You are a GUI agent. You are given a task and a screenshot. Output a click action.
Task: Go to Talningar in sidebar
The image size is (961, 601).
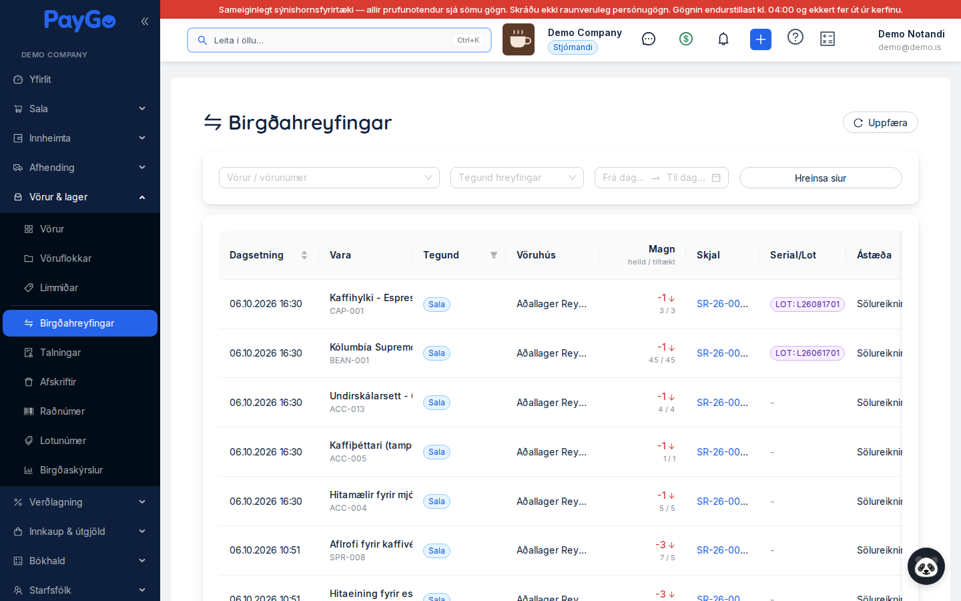click(80, 353)
